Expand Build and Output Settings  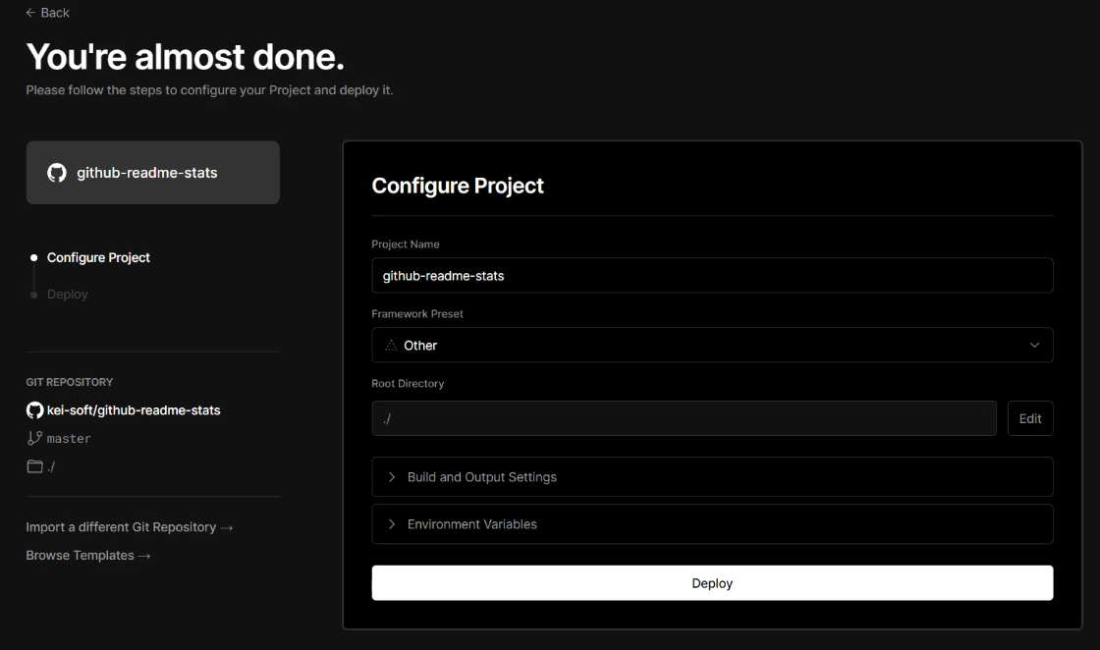[712, 477]
